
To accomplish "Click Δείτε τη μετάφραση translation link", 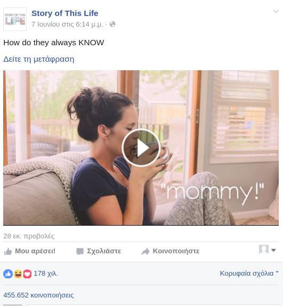I will tap(39, 59).
